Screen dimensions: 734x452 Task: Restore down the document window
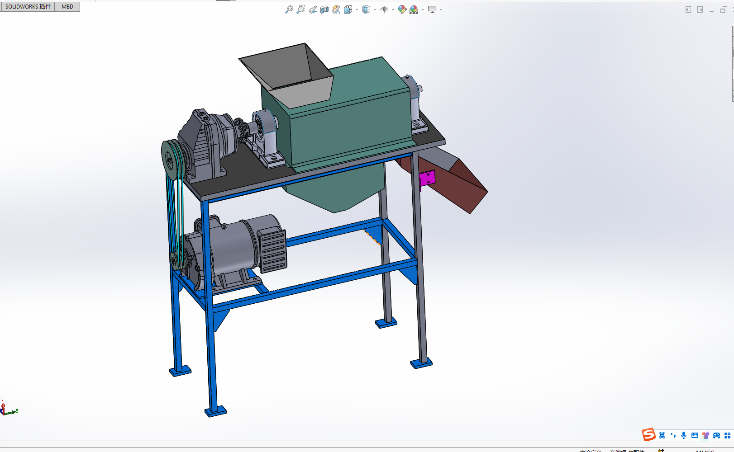[x=724, y=9]
